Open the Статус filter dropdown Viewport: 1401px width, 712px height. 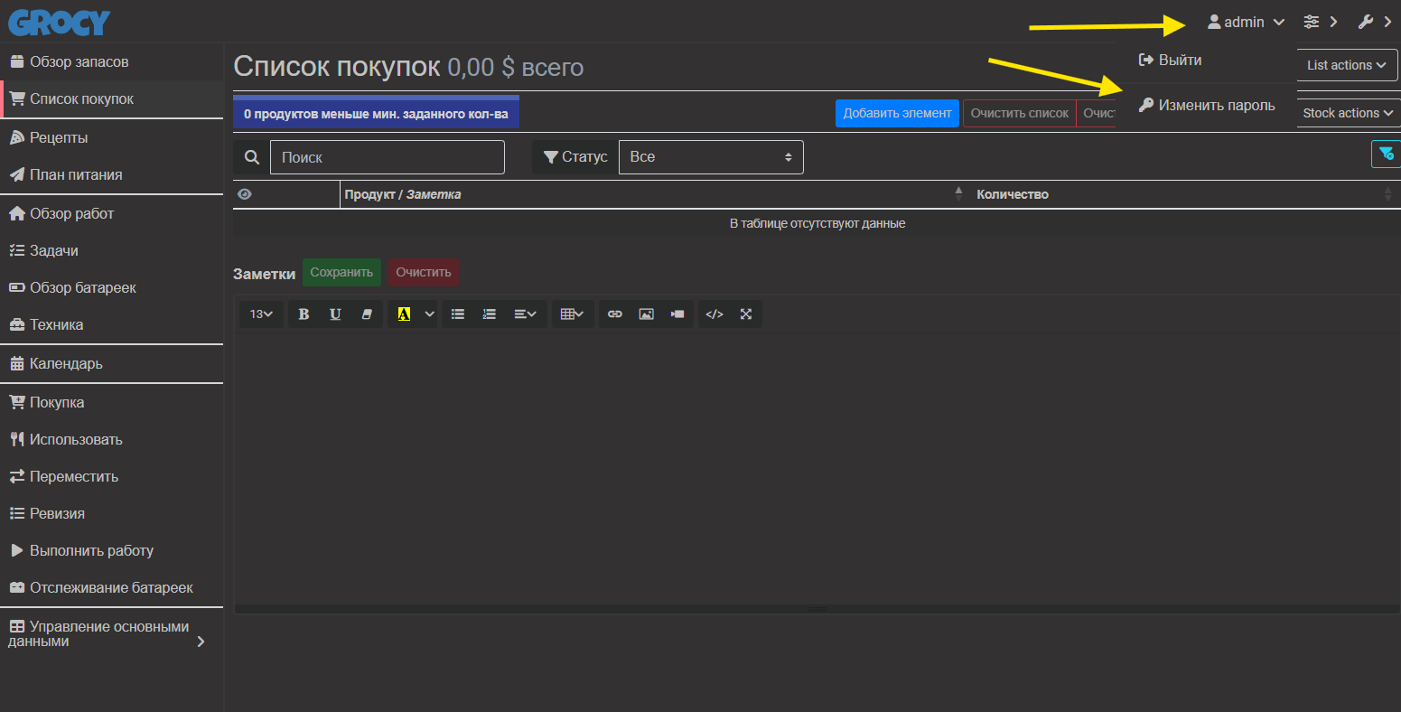tap(711, 157)
